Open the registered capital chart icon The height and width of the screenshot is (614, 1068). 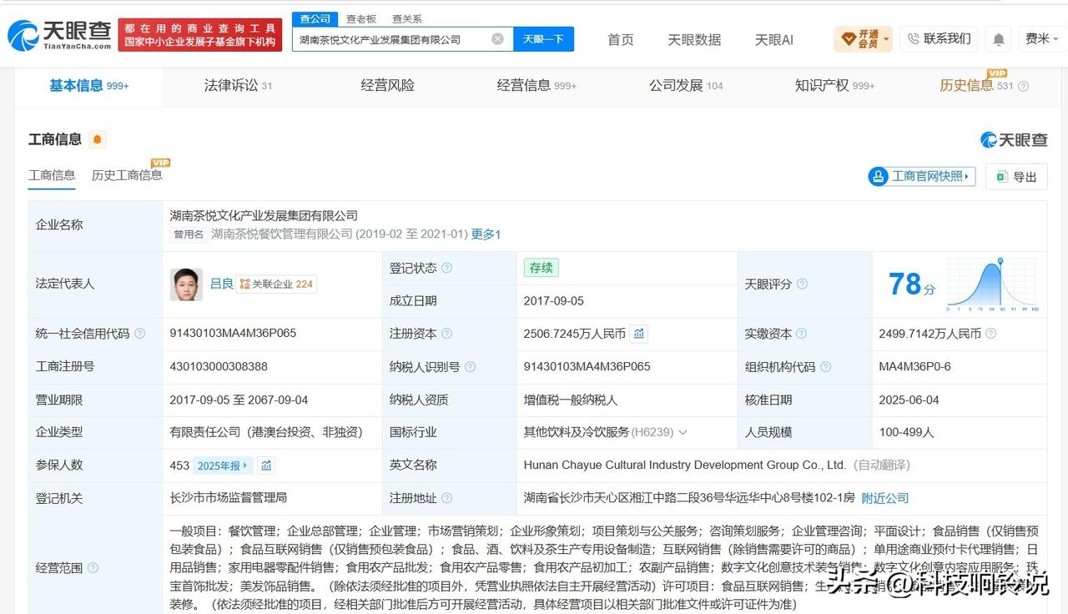638,334
